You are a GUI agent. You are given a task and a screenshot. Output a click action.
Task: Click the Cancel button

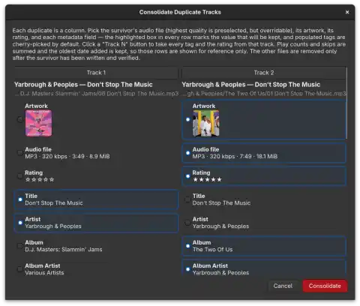283,286
